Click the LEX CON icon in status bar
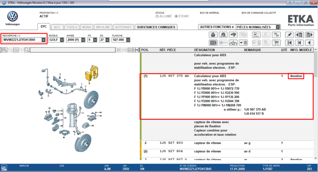This screenshot has height=172, width=318. [x=4, y=168]
